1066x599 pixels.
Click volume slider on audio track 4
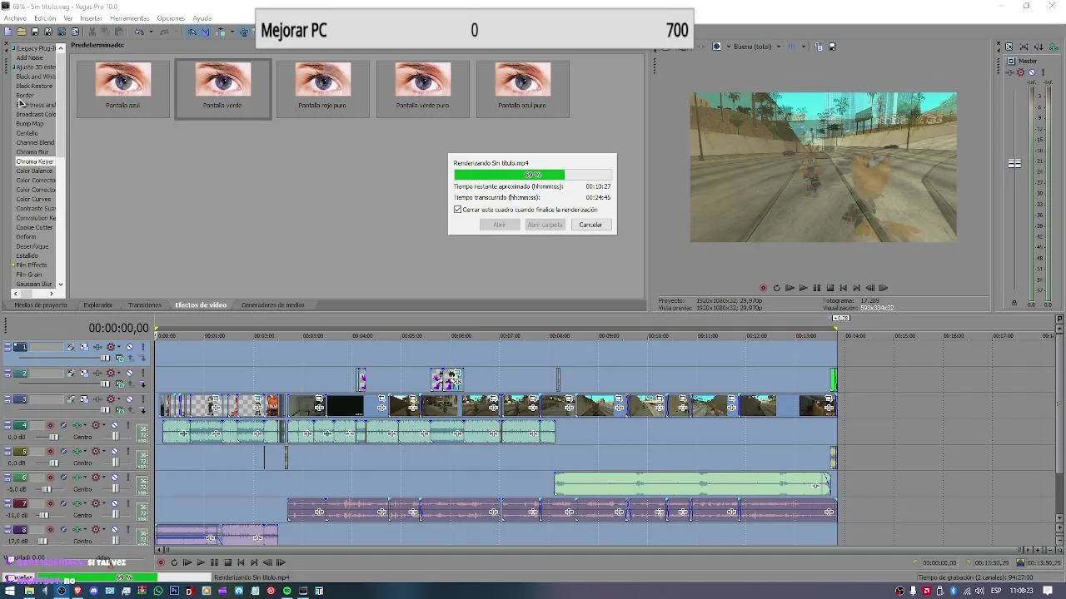coord(54,437)
